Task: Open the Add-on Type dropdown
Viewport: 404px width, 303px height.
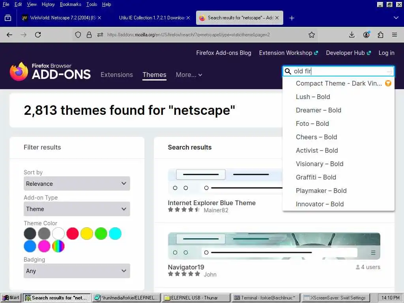Action: point(77,209)
